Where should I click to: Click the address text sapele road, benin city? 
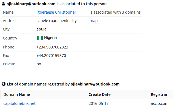click(56, 21)
